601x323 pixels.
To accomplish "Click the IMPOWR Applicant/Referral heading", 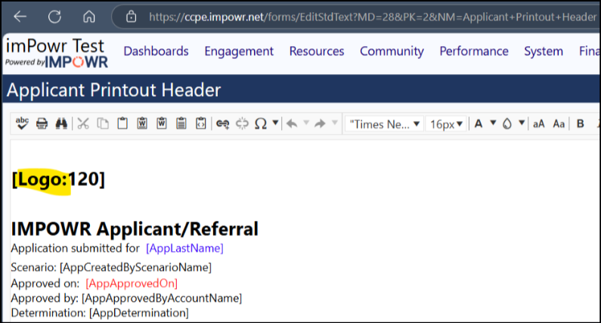I will [135, 229].
